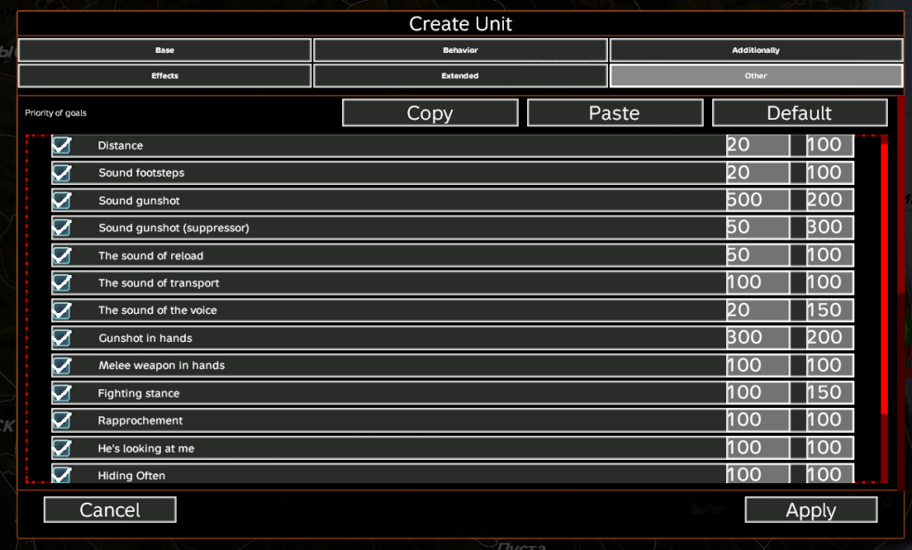Viewport: 912px width, 550px height.
Task: Disable the Sound gunshot checkbox
Action: coord(62,201)
